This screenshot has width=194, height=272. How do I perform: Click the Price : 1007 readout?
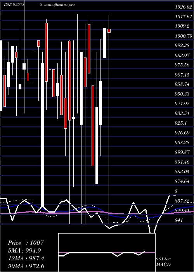tap(26, 243)
